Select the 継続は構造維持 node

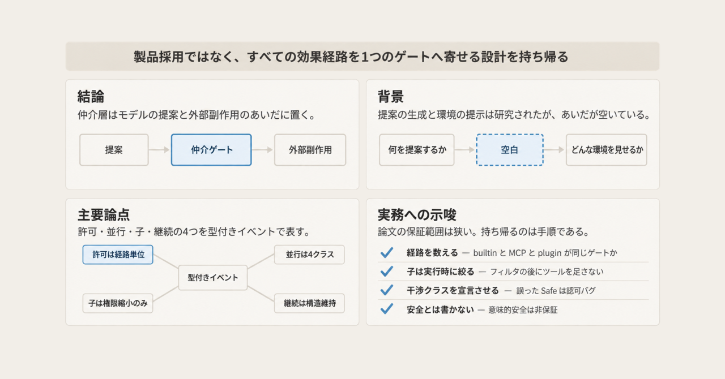309,303
